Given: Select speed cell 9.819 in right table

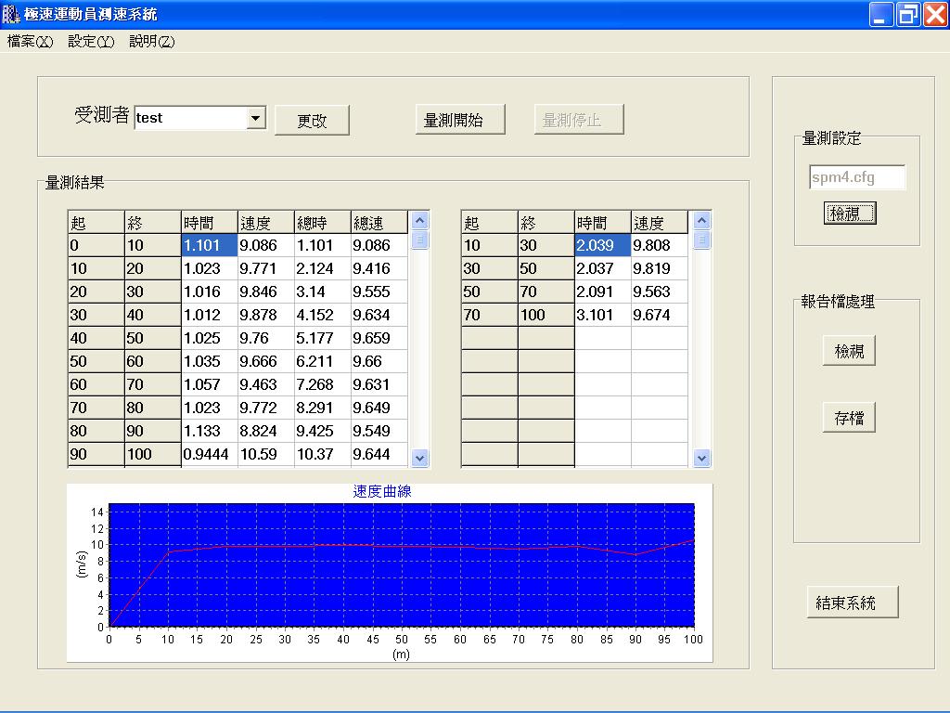Looking at the screenshot, I should point(660,268).
